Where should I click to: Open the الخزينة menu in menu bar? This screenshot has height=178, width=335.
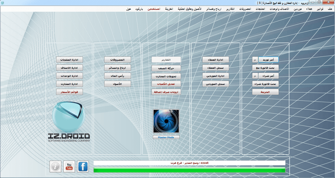tap(169, 9)
